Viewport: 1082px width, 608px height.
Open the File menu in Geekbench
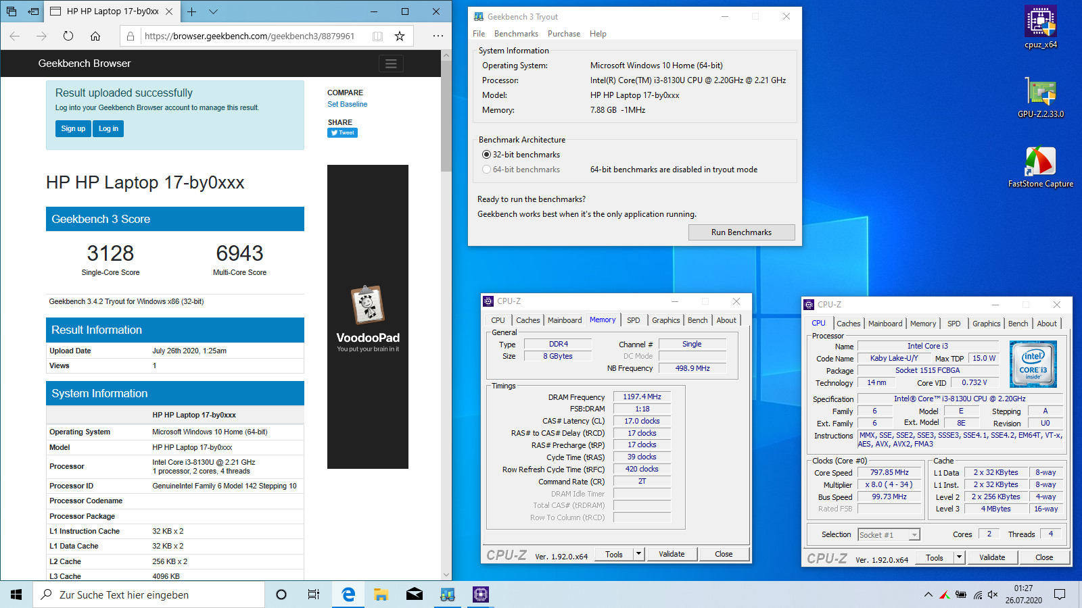pos(479,34)
